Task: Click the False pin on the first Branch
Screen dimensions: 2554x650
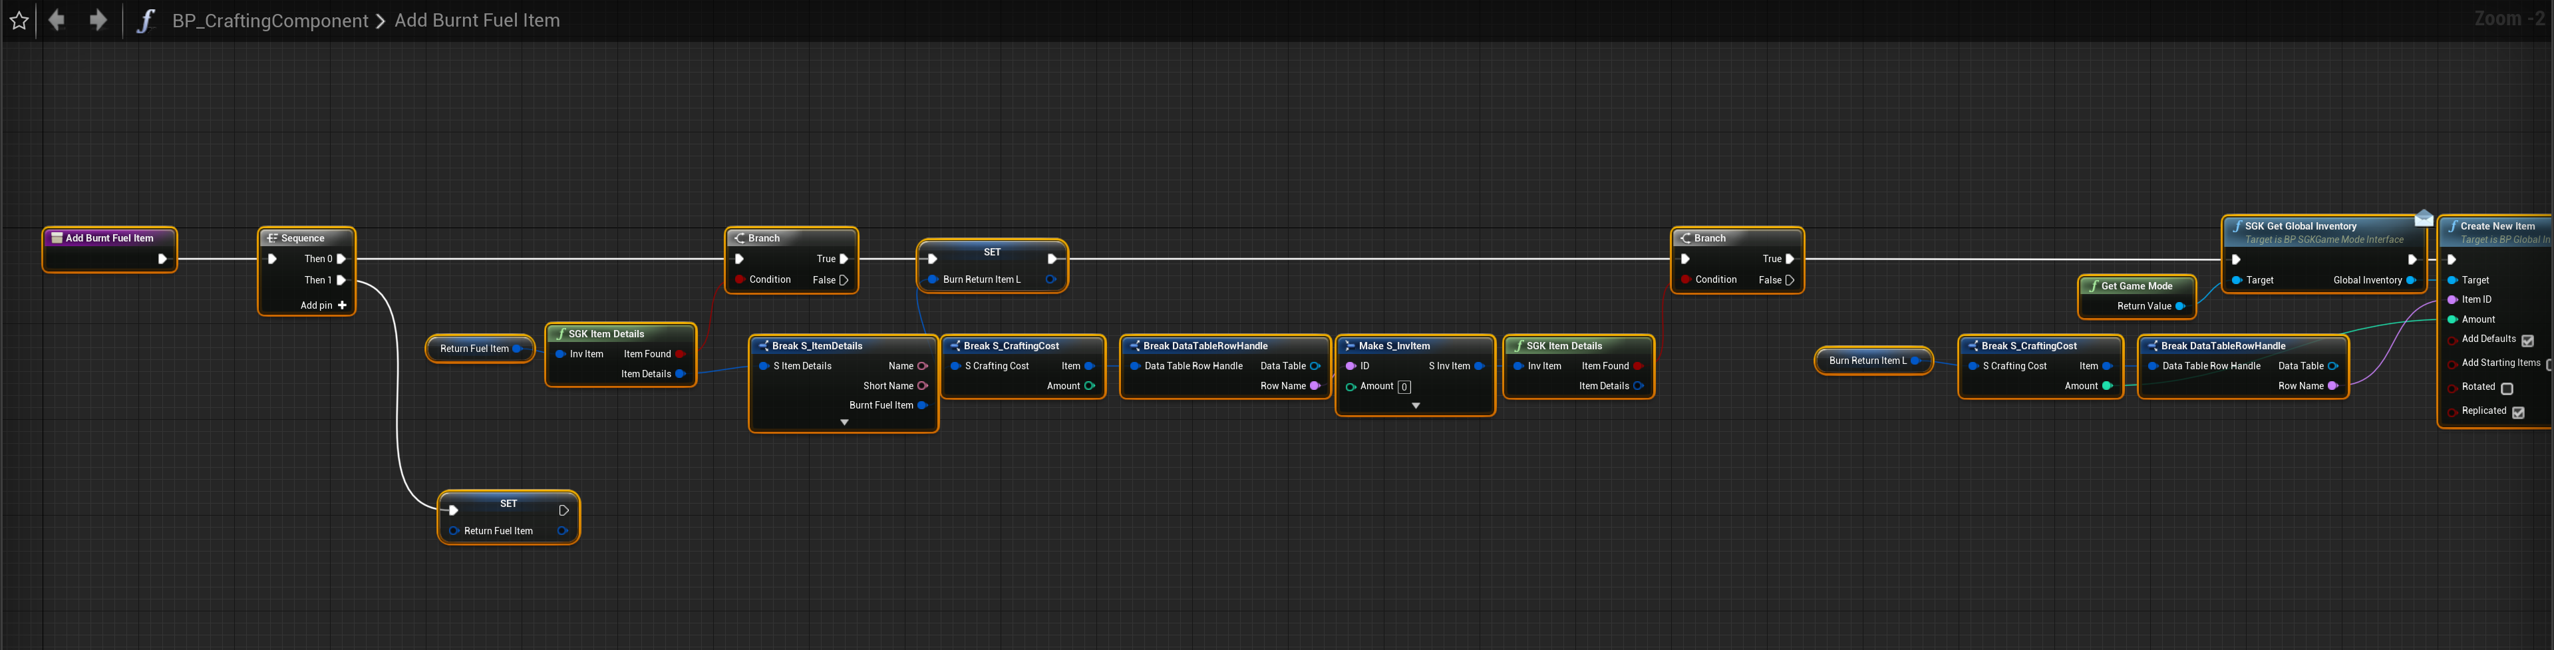Action: click(x=844, y=280)
